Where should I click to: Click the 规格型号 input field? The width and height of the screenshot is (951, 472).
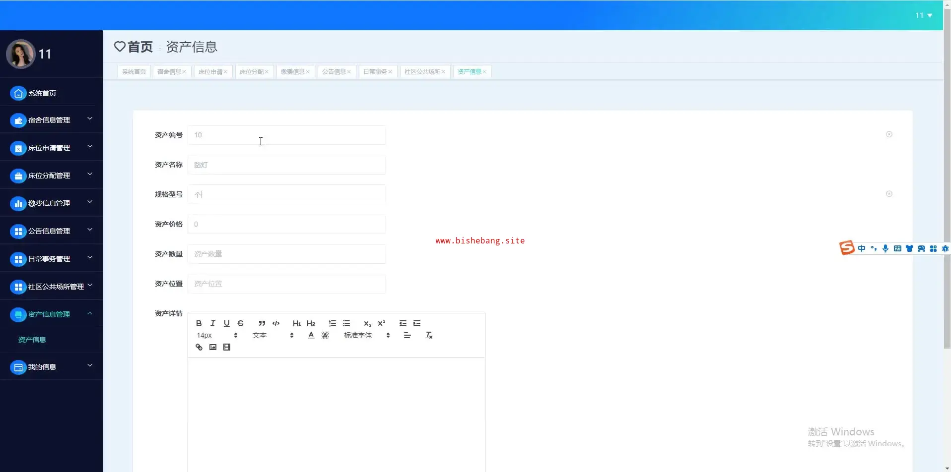287,194
